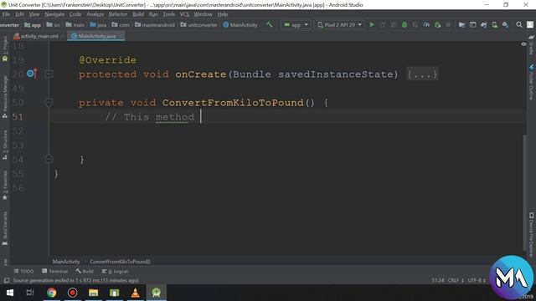Open the Edit menu
536x301 pixels.
click(x=19, y=14)
